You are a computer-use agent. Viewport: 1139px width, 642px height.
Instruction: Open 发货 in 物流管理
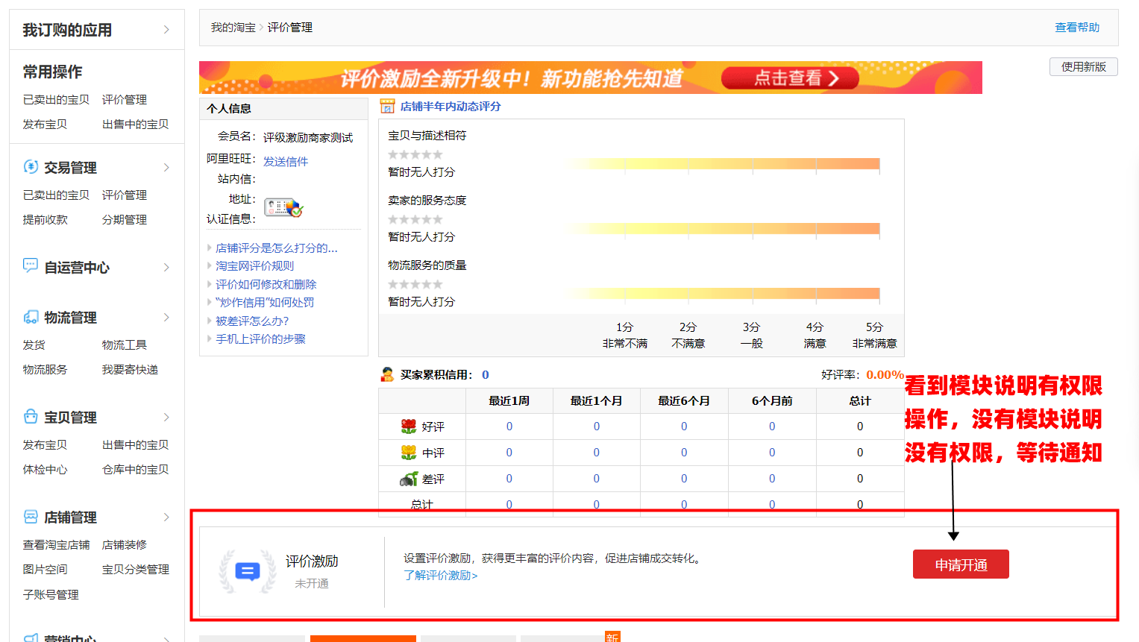point(34,344)
